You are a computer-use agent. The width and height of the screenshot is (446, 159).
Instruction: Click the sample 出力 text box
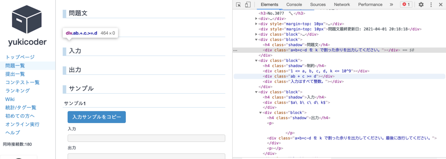click(x=146, y=156)
